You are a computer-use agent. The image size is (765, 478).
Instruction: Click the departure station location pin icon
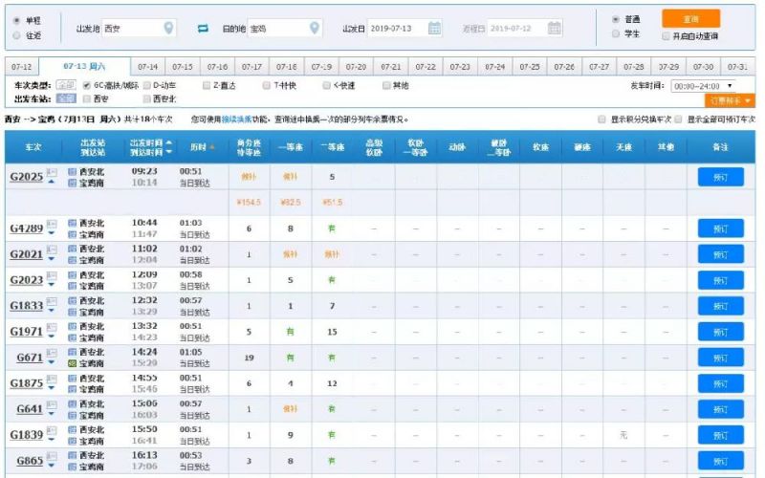[169, 28]
